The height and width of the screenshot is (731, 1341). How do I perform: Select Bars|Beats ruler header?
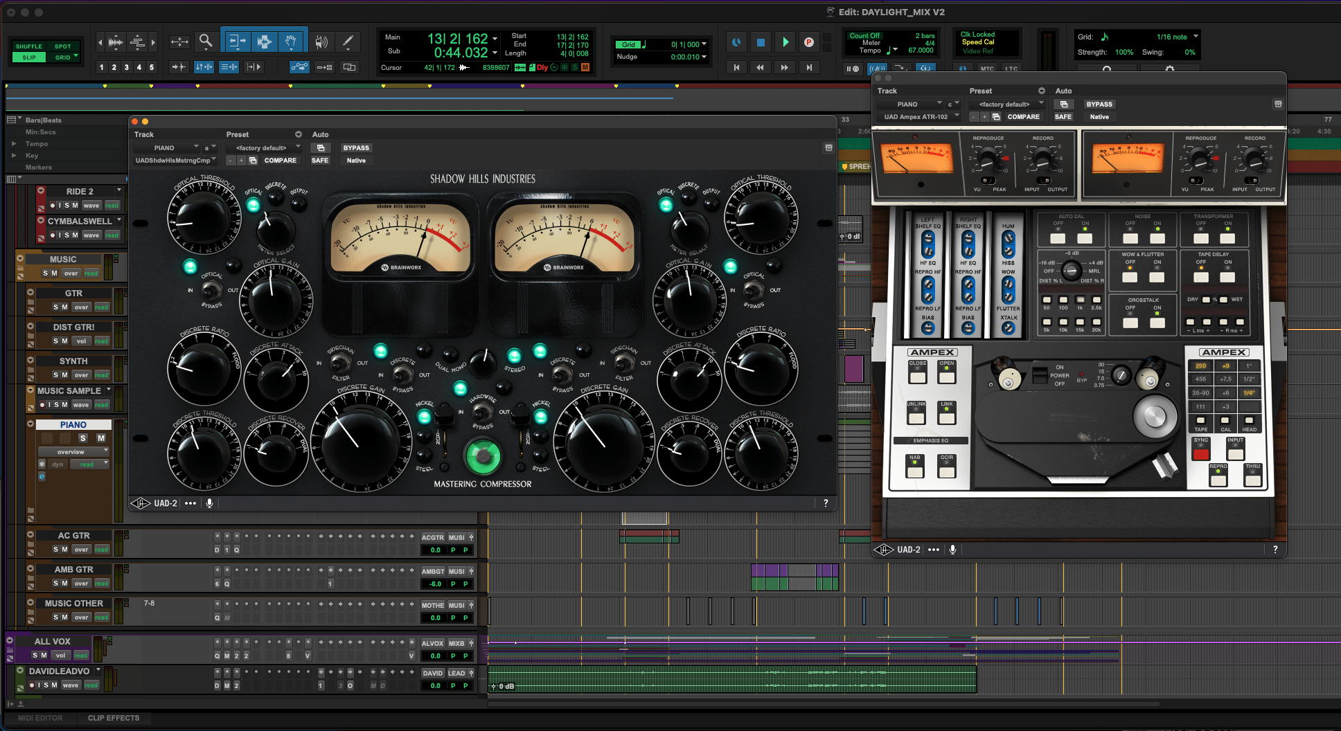[44, 120]
